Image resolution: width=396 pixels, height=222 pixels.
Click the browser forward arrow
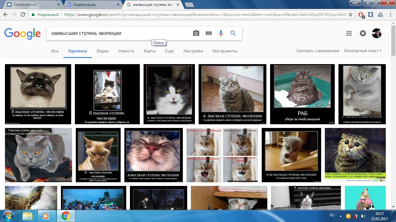pyautogui.click(x=14, y=14)
